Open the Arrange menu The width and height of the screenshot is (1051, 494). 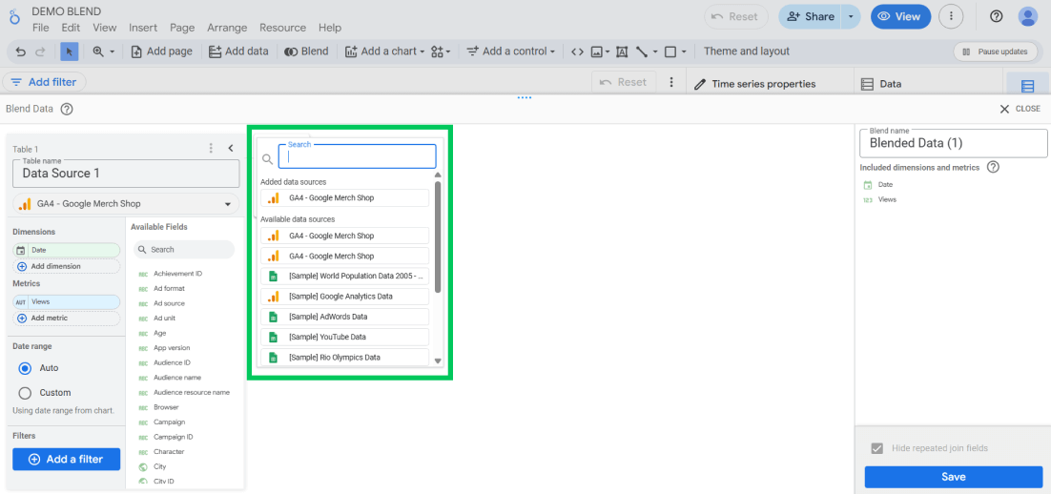(x=226, y=28)
